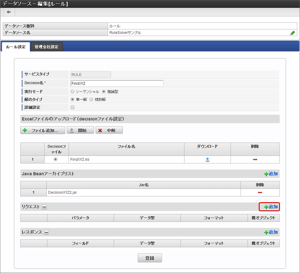
Task: Remove DecisionXYZ2.jar from the list
Action: tap(260, 192)
